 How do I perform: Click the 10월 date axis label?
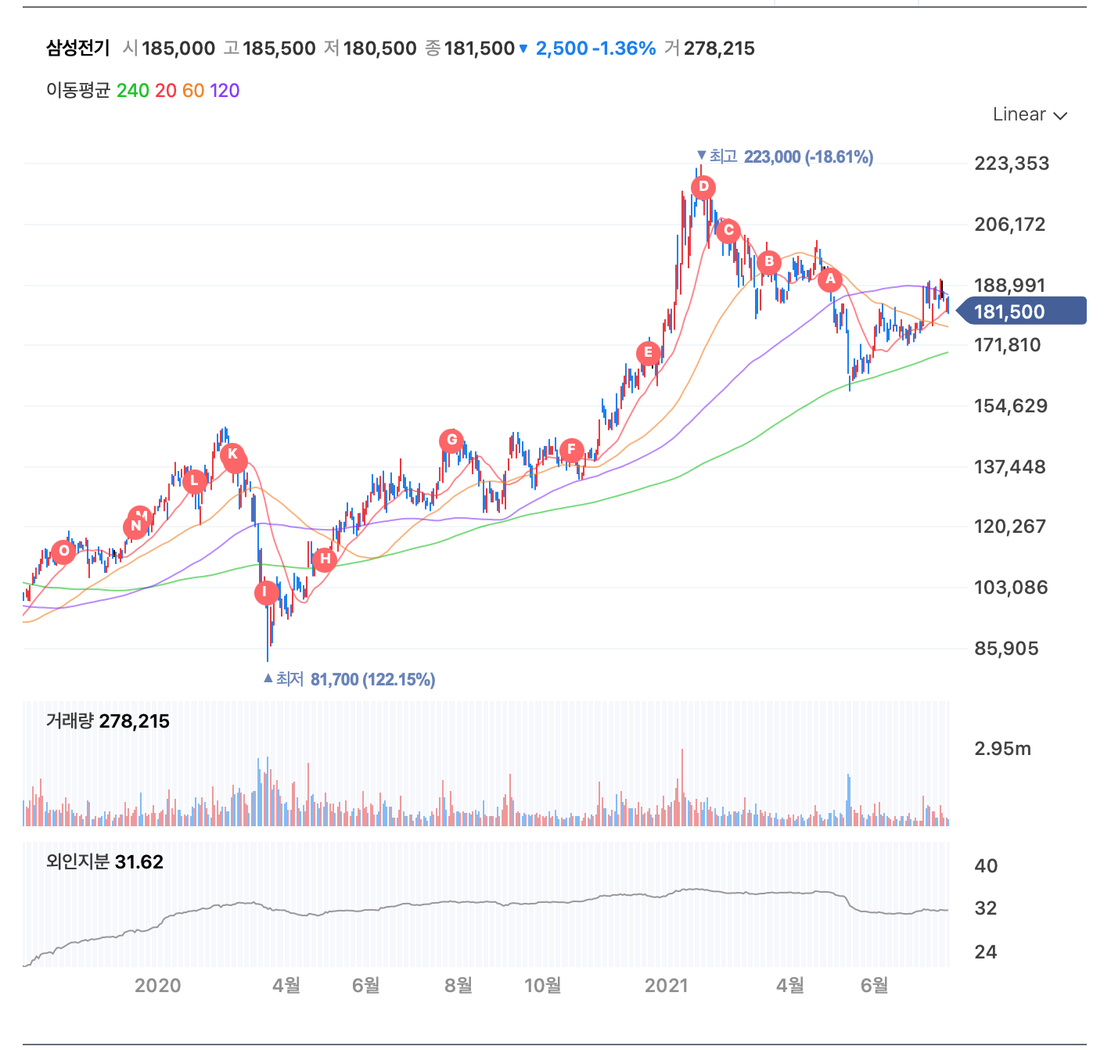tap(543, 986)
